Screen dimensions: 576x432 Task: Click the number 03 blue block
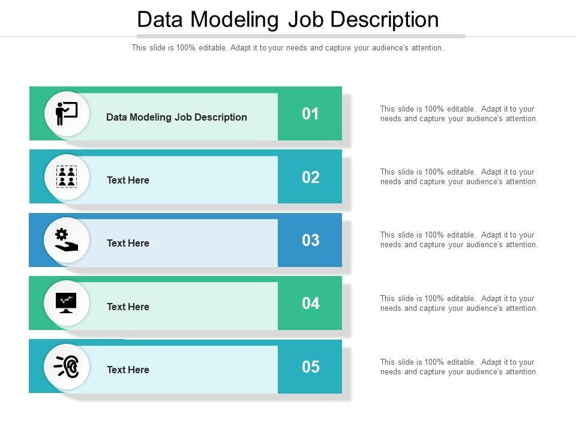pos(310,240)
